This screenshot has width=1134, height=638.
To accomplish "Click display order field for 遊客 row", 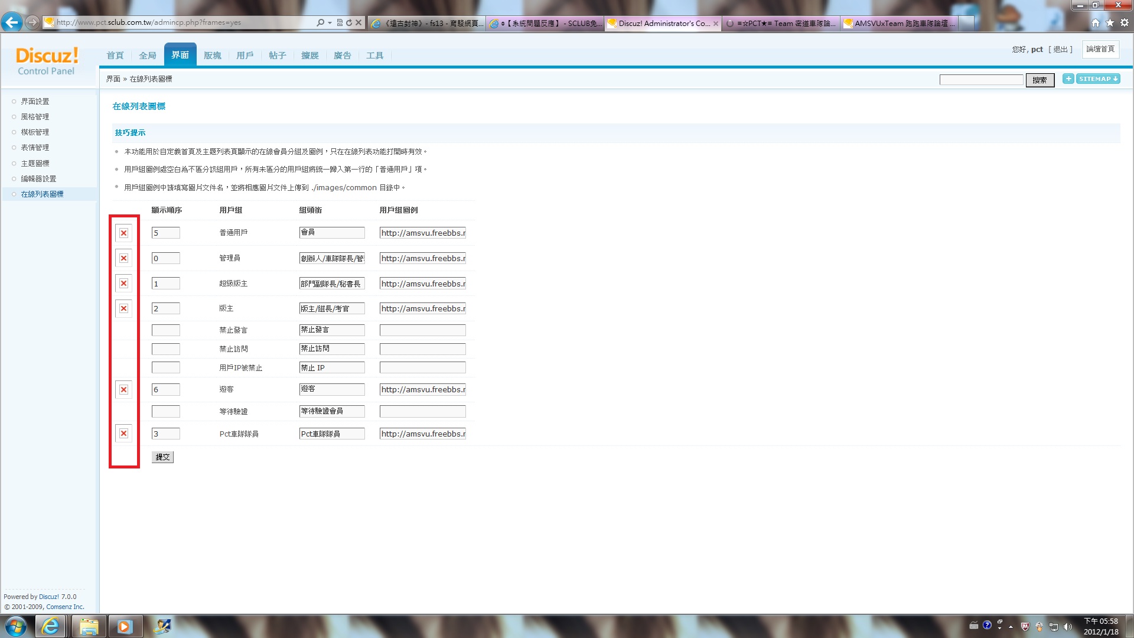I will tap(165, 389).
